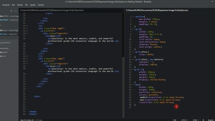Click the </body> closing tag
Viewport: 215px width, 121px height.
point(33,112)
